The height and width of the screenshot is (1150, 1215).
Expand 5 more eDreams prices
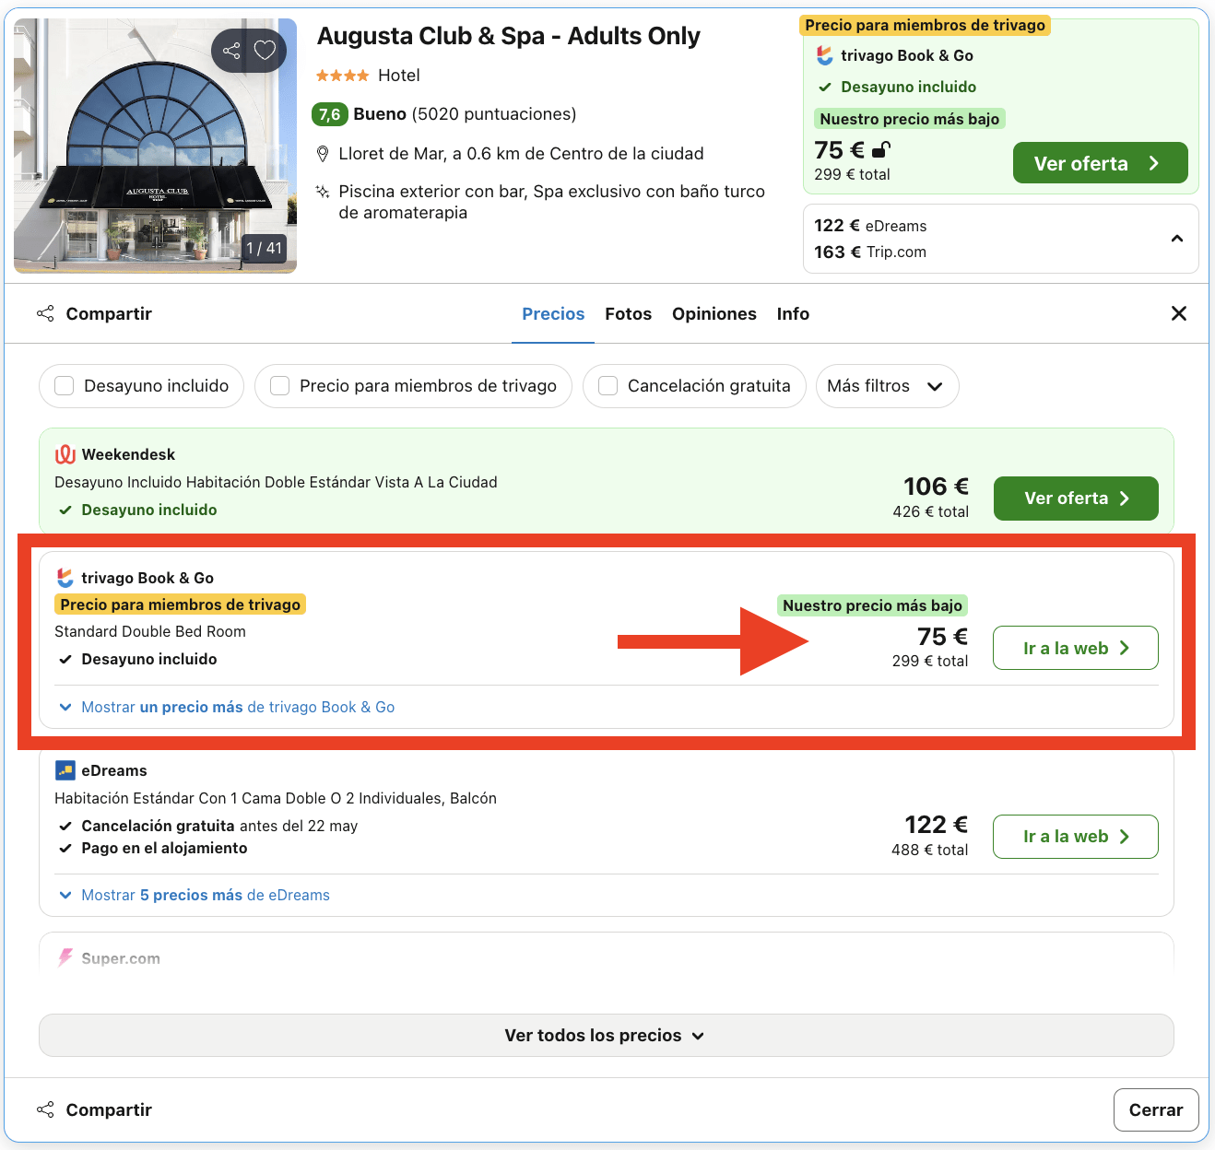tap(205, 896)
